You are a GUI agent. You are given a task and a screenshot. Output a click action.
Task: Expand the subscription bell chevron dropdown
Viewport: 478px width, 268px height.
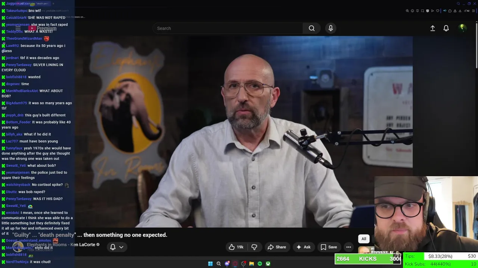point(121,247)
